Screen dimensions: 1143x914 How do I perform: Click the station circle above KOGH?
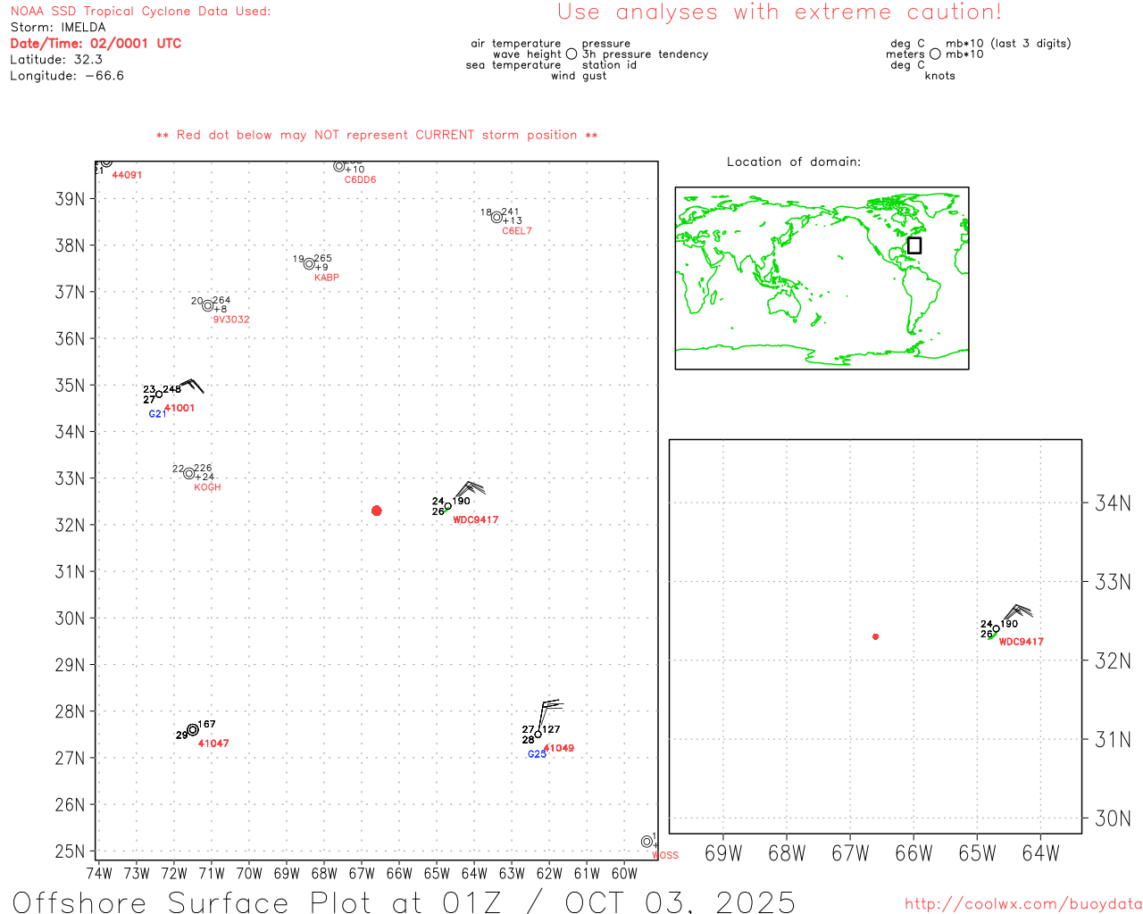click(x=189, y=474)
